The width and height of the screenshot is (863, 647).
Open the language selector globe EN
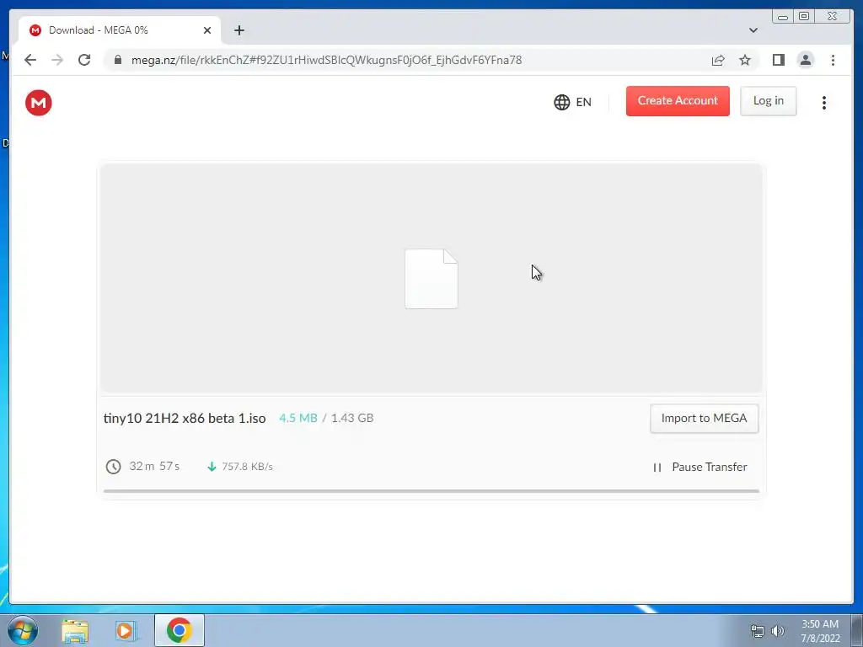pyautogui.click(x=572, y=102)
